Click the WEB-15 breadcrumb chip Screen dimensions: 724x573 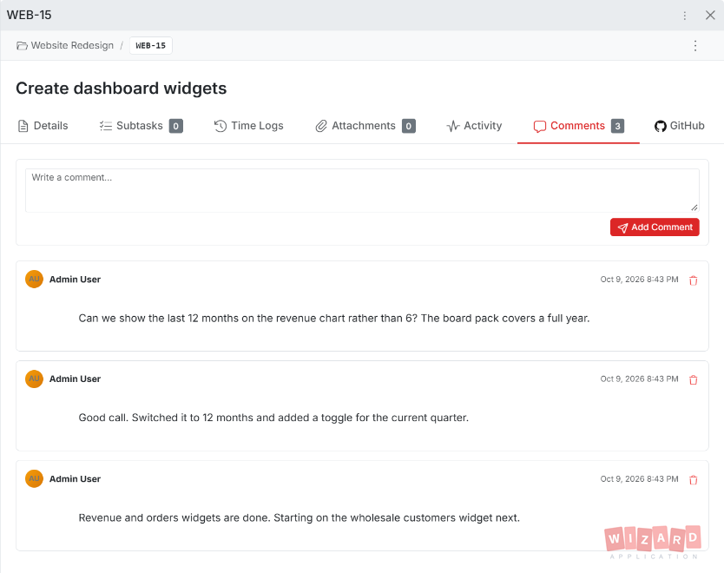150,46
